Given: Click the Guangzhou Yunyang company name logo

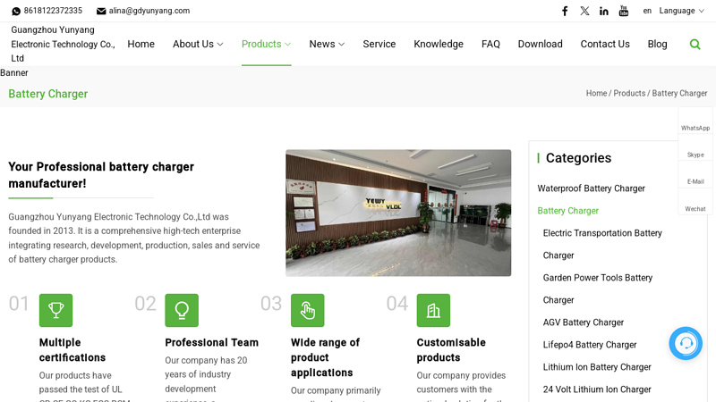Looking at the screenshot, I should tap(63, 44).
